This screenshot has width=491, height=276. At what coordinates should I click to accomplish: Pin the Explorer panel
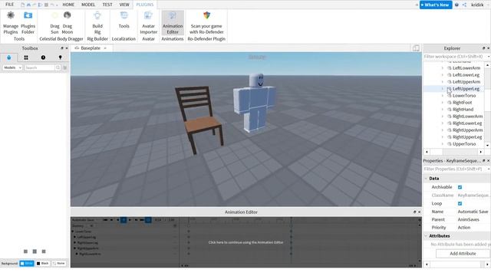[x=483, y=48]
